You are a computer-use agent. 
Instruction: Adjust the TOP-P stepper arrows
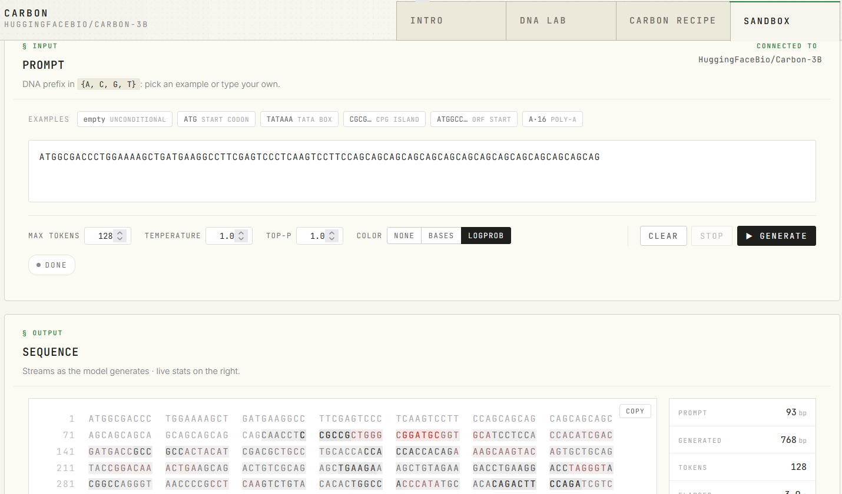coord(332,236)
